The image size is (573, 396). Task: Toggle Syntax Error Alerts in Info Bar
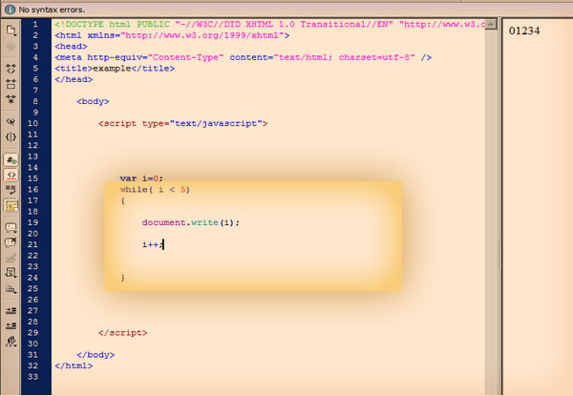coord(11,205)
